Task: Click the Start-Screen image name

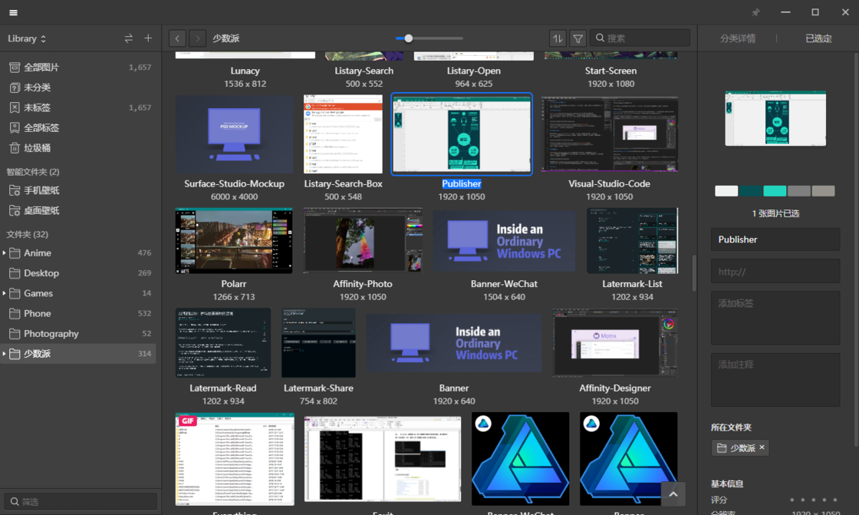Action: coord(611,71)
